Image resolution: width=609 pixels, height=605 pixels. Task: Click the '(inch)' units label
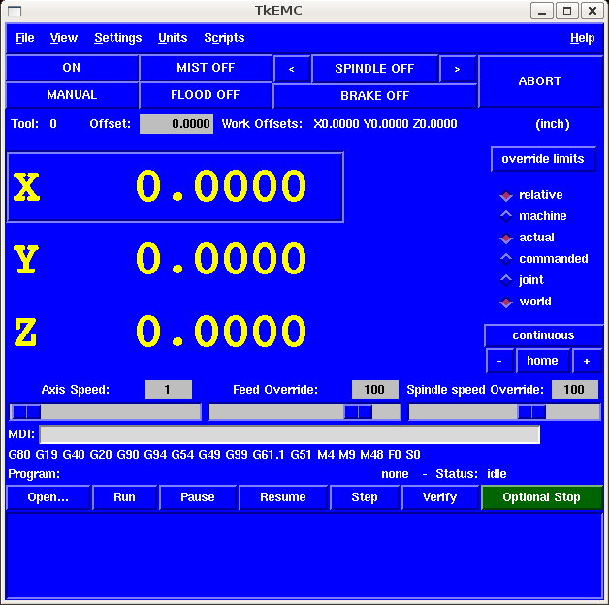(553, 124)
